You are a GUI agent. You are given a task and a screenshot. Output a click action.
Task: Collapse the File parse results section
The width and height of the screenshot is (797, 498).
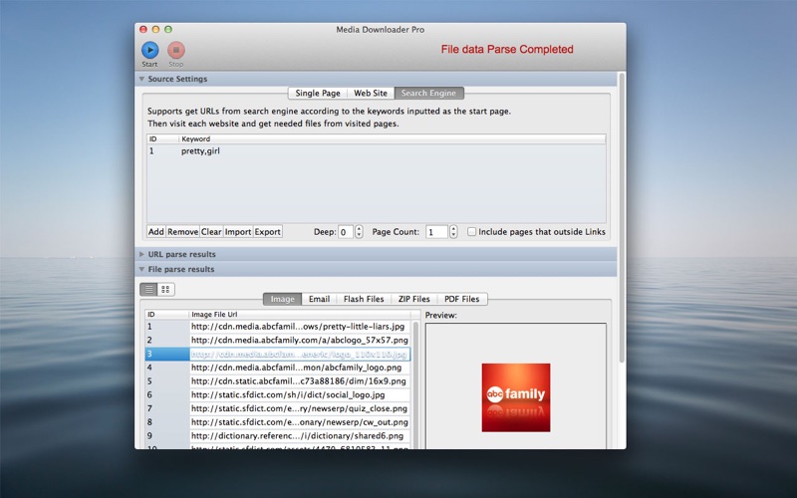[141, 269]
